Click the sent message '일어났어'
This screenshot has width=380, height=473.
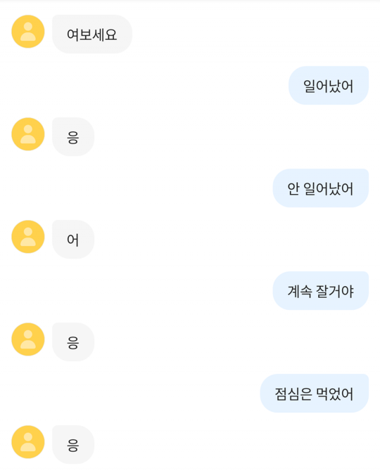click(x=328, y=85)
